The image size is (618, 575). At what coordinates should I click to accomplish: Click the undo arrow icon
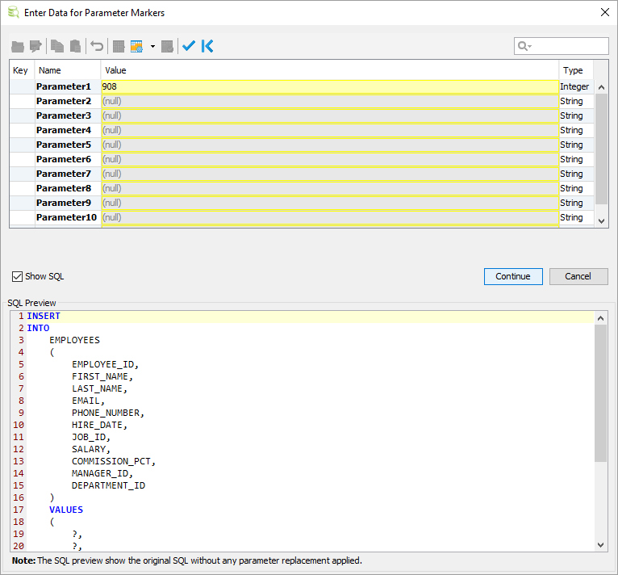point(97,47)
